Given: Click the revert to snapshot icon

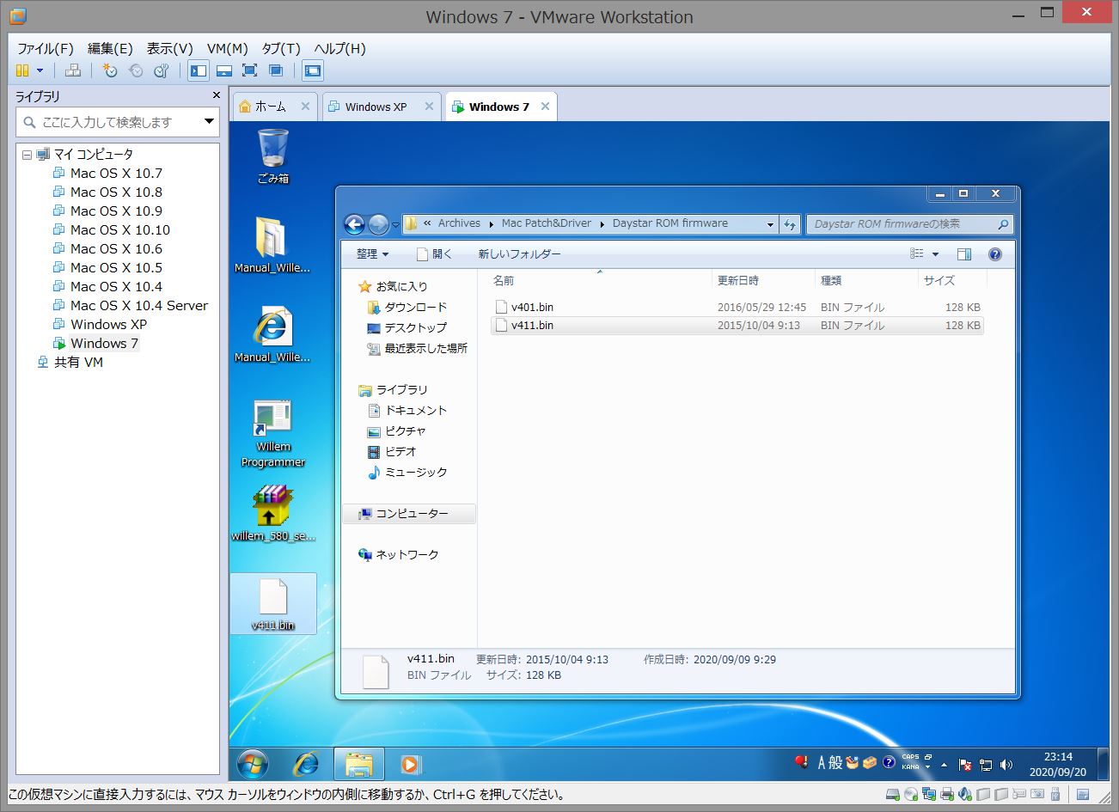Looking at the screenshot, I should (135, 71).
